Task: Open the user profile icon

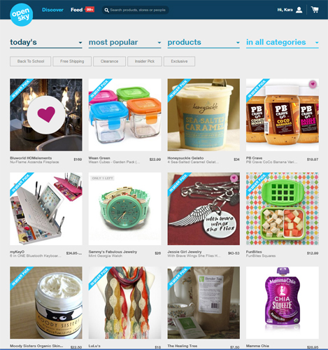Action: coord(299,10)
